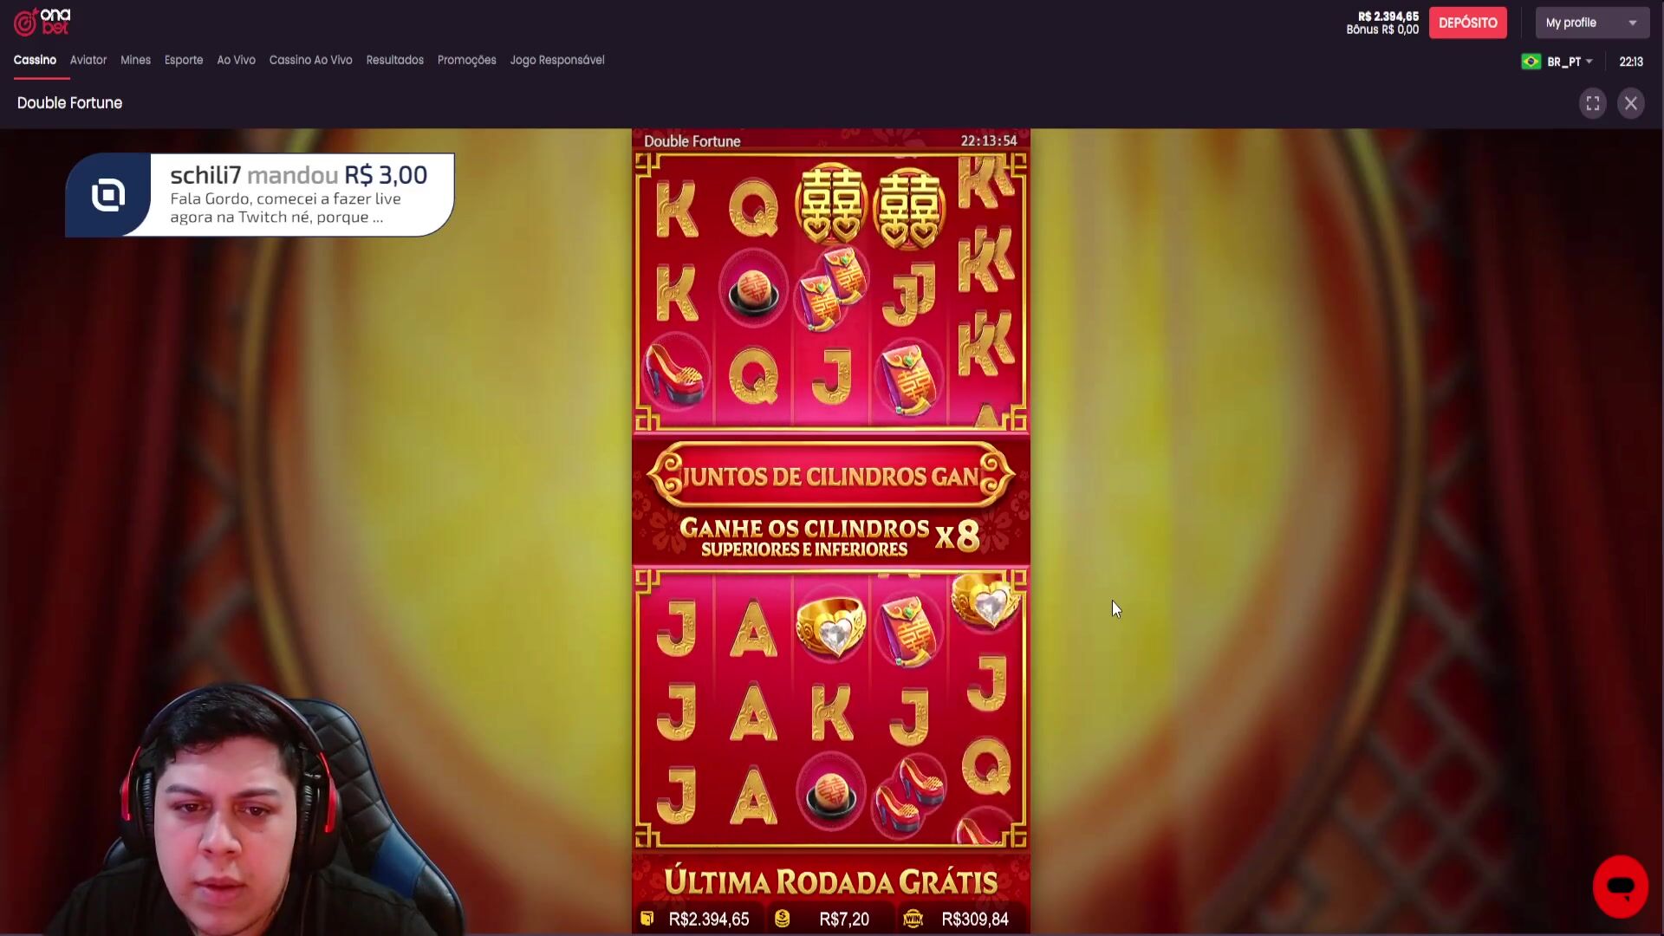
Task: Click the Brazil flag language icon
Action: click(x=1531, y=62)
